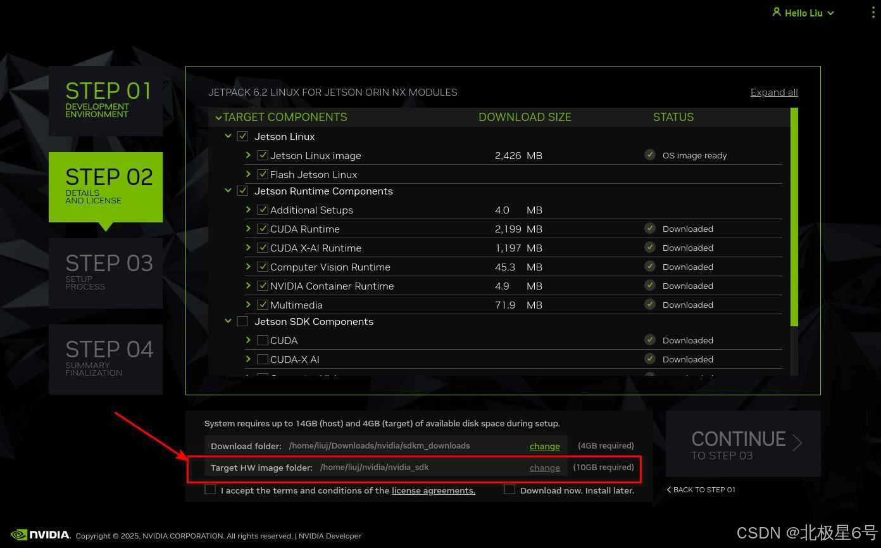Check the Download now Install later option

pos(509,489)
